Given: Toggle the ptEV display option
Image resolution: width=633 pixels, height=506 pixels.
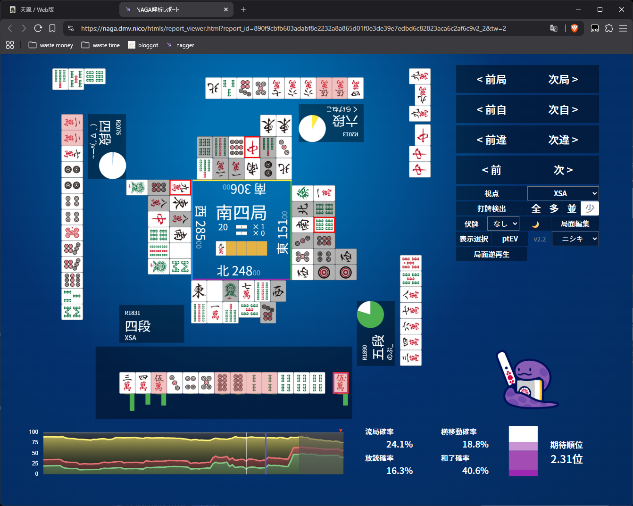Looking at the screenshot, I should pos(510,239).
